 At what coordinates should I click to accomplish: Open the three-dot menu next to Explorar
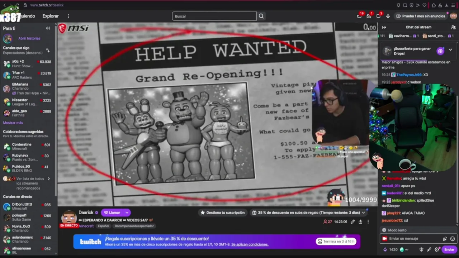pos(68,16)
